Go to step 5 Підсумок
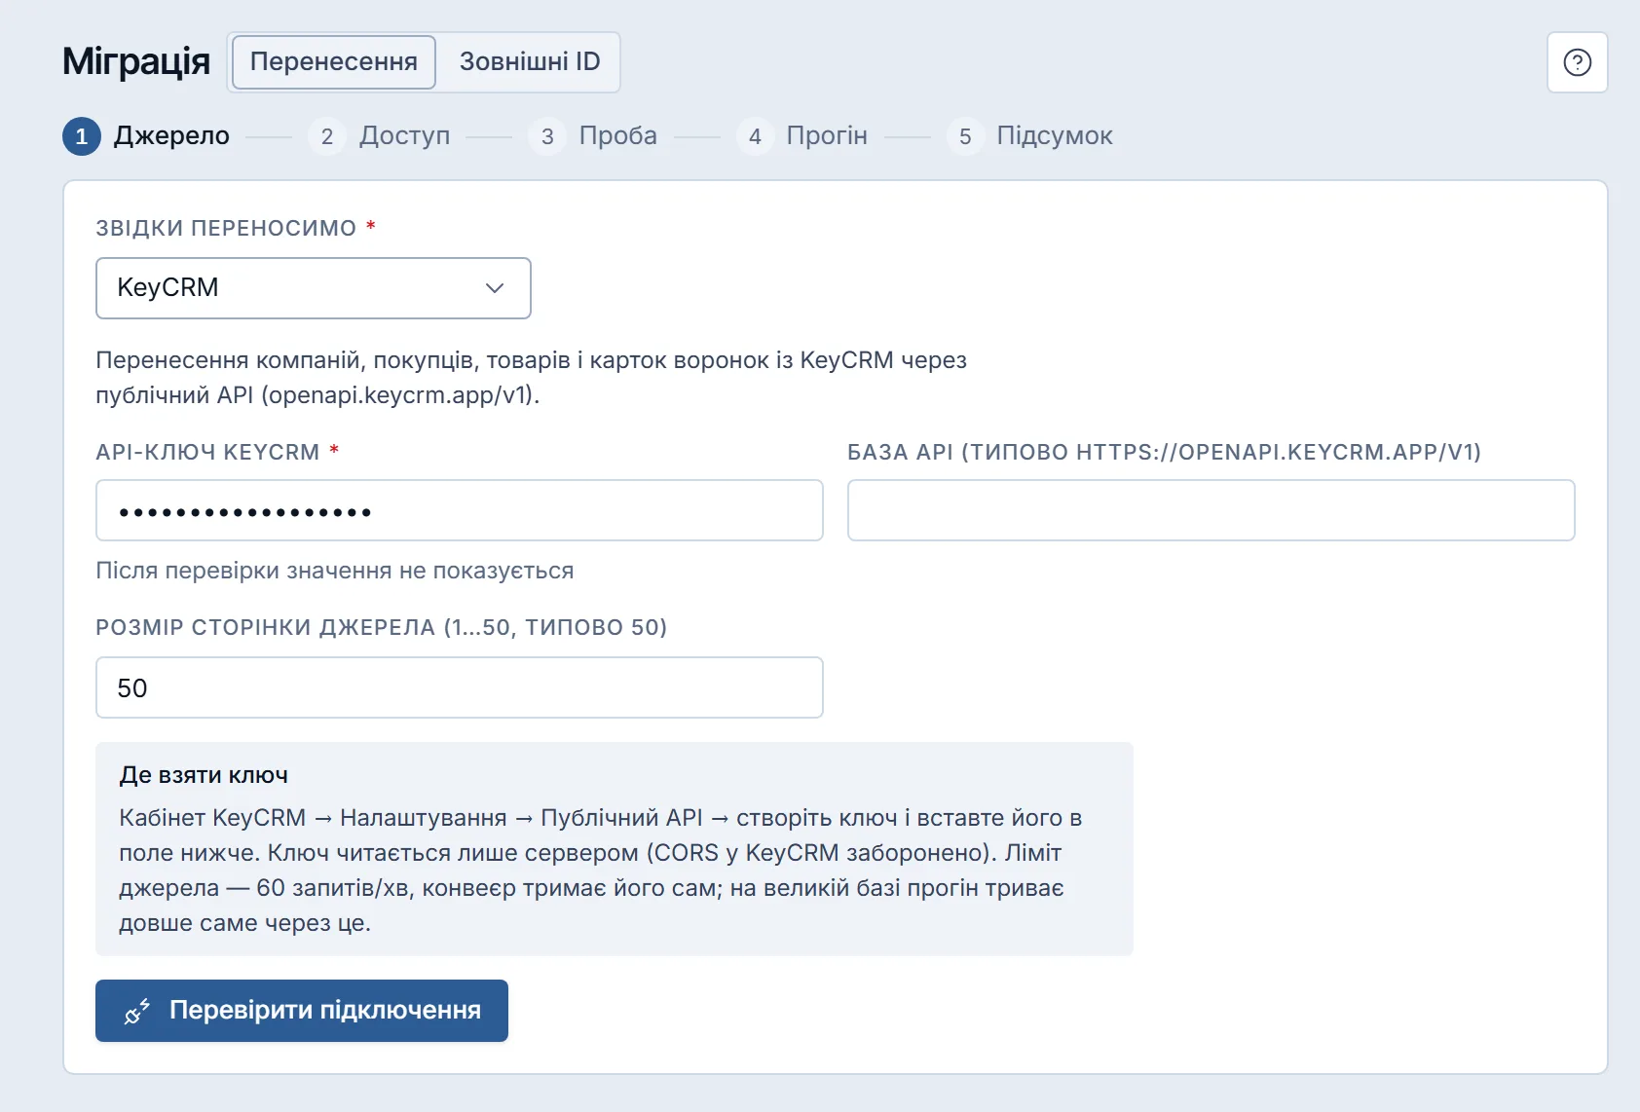This screenshot has height=1112, width=1640. (x=1029, y=136)
